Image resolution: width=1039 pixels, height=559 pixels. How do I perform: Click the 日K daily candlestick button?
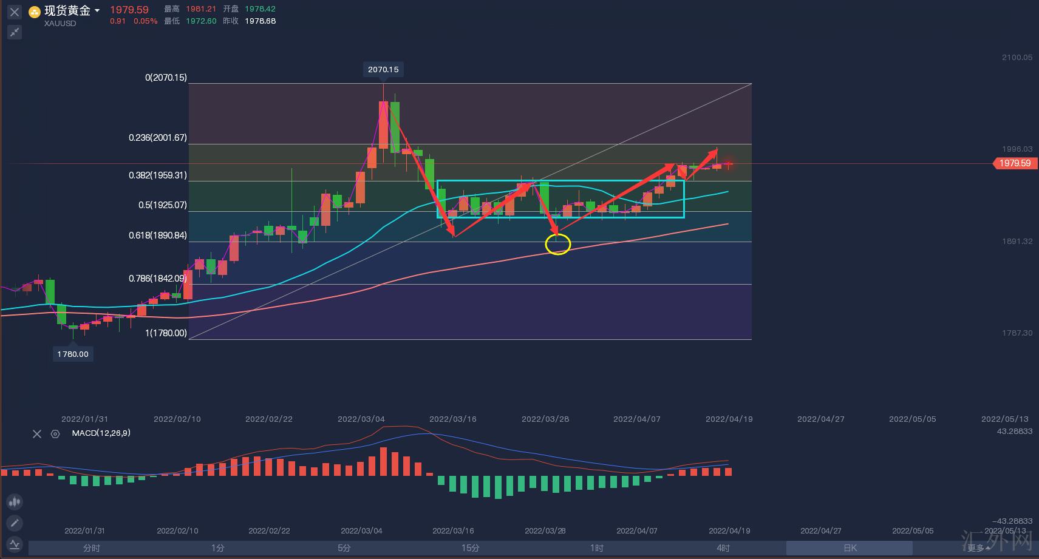point(850,548)
